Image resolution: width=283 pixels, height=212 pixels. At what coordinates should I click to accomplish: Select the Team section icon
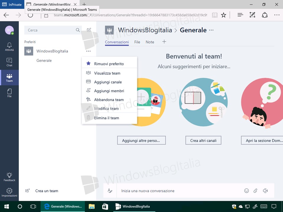(9, 78)
